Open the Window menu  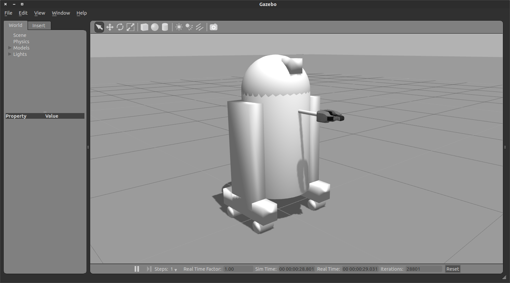[61, 13]
